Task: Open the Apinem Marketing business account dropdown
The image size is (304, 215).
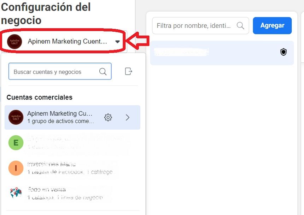Action: (64, 41)
